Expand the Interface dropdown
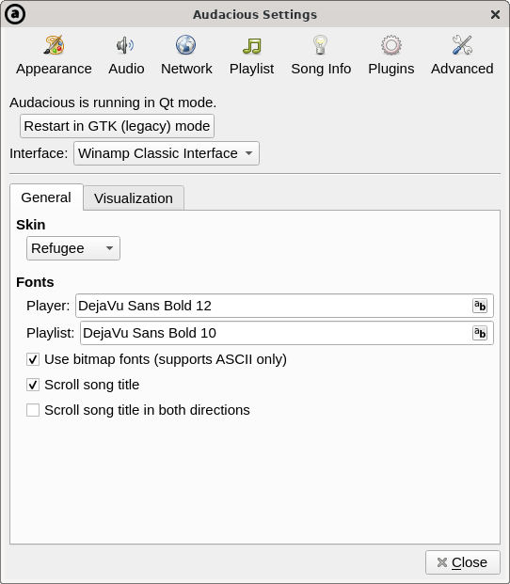Screen dimensions: 510x584 tap(167, 153)
